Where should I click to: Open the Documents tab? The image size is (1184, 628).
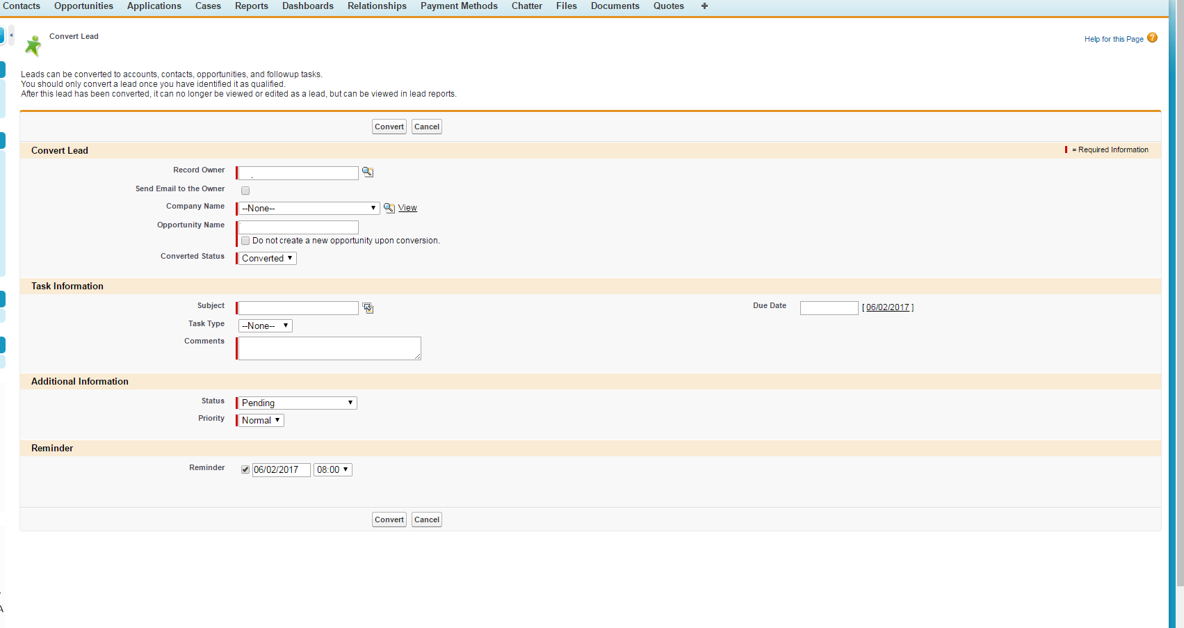tap(615, 6)
